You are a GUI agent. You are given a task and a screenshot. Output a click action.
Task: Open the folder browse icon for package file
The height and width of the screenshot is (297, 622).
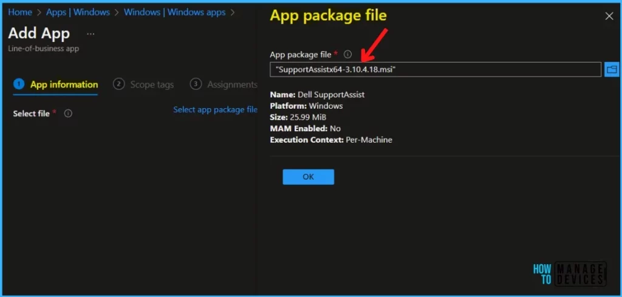tap(612, 70)
